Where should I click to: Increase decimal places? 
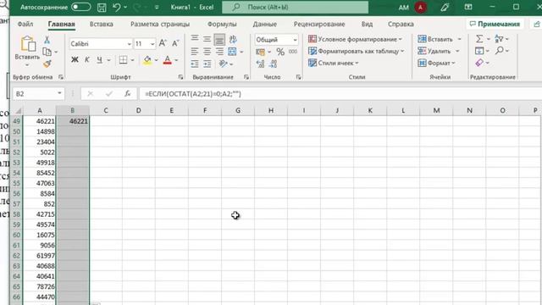click(x=260, y=64)
